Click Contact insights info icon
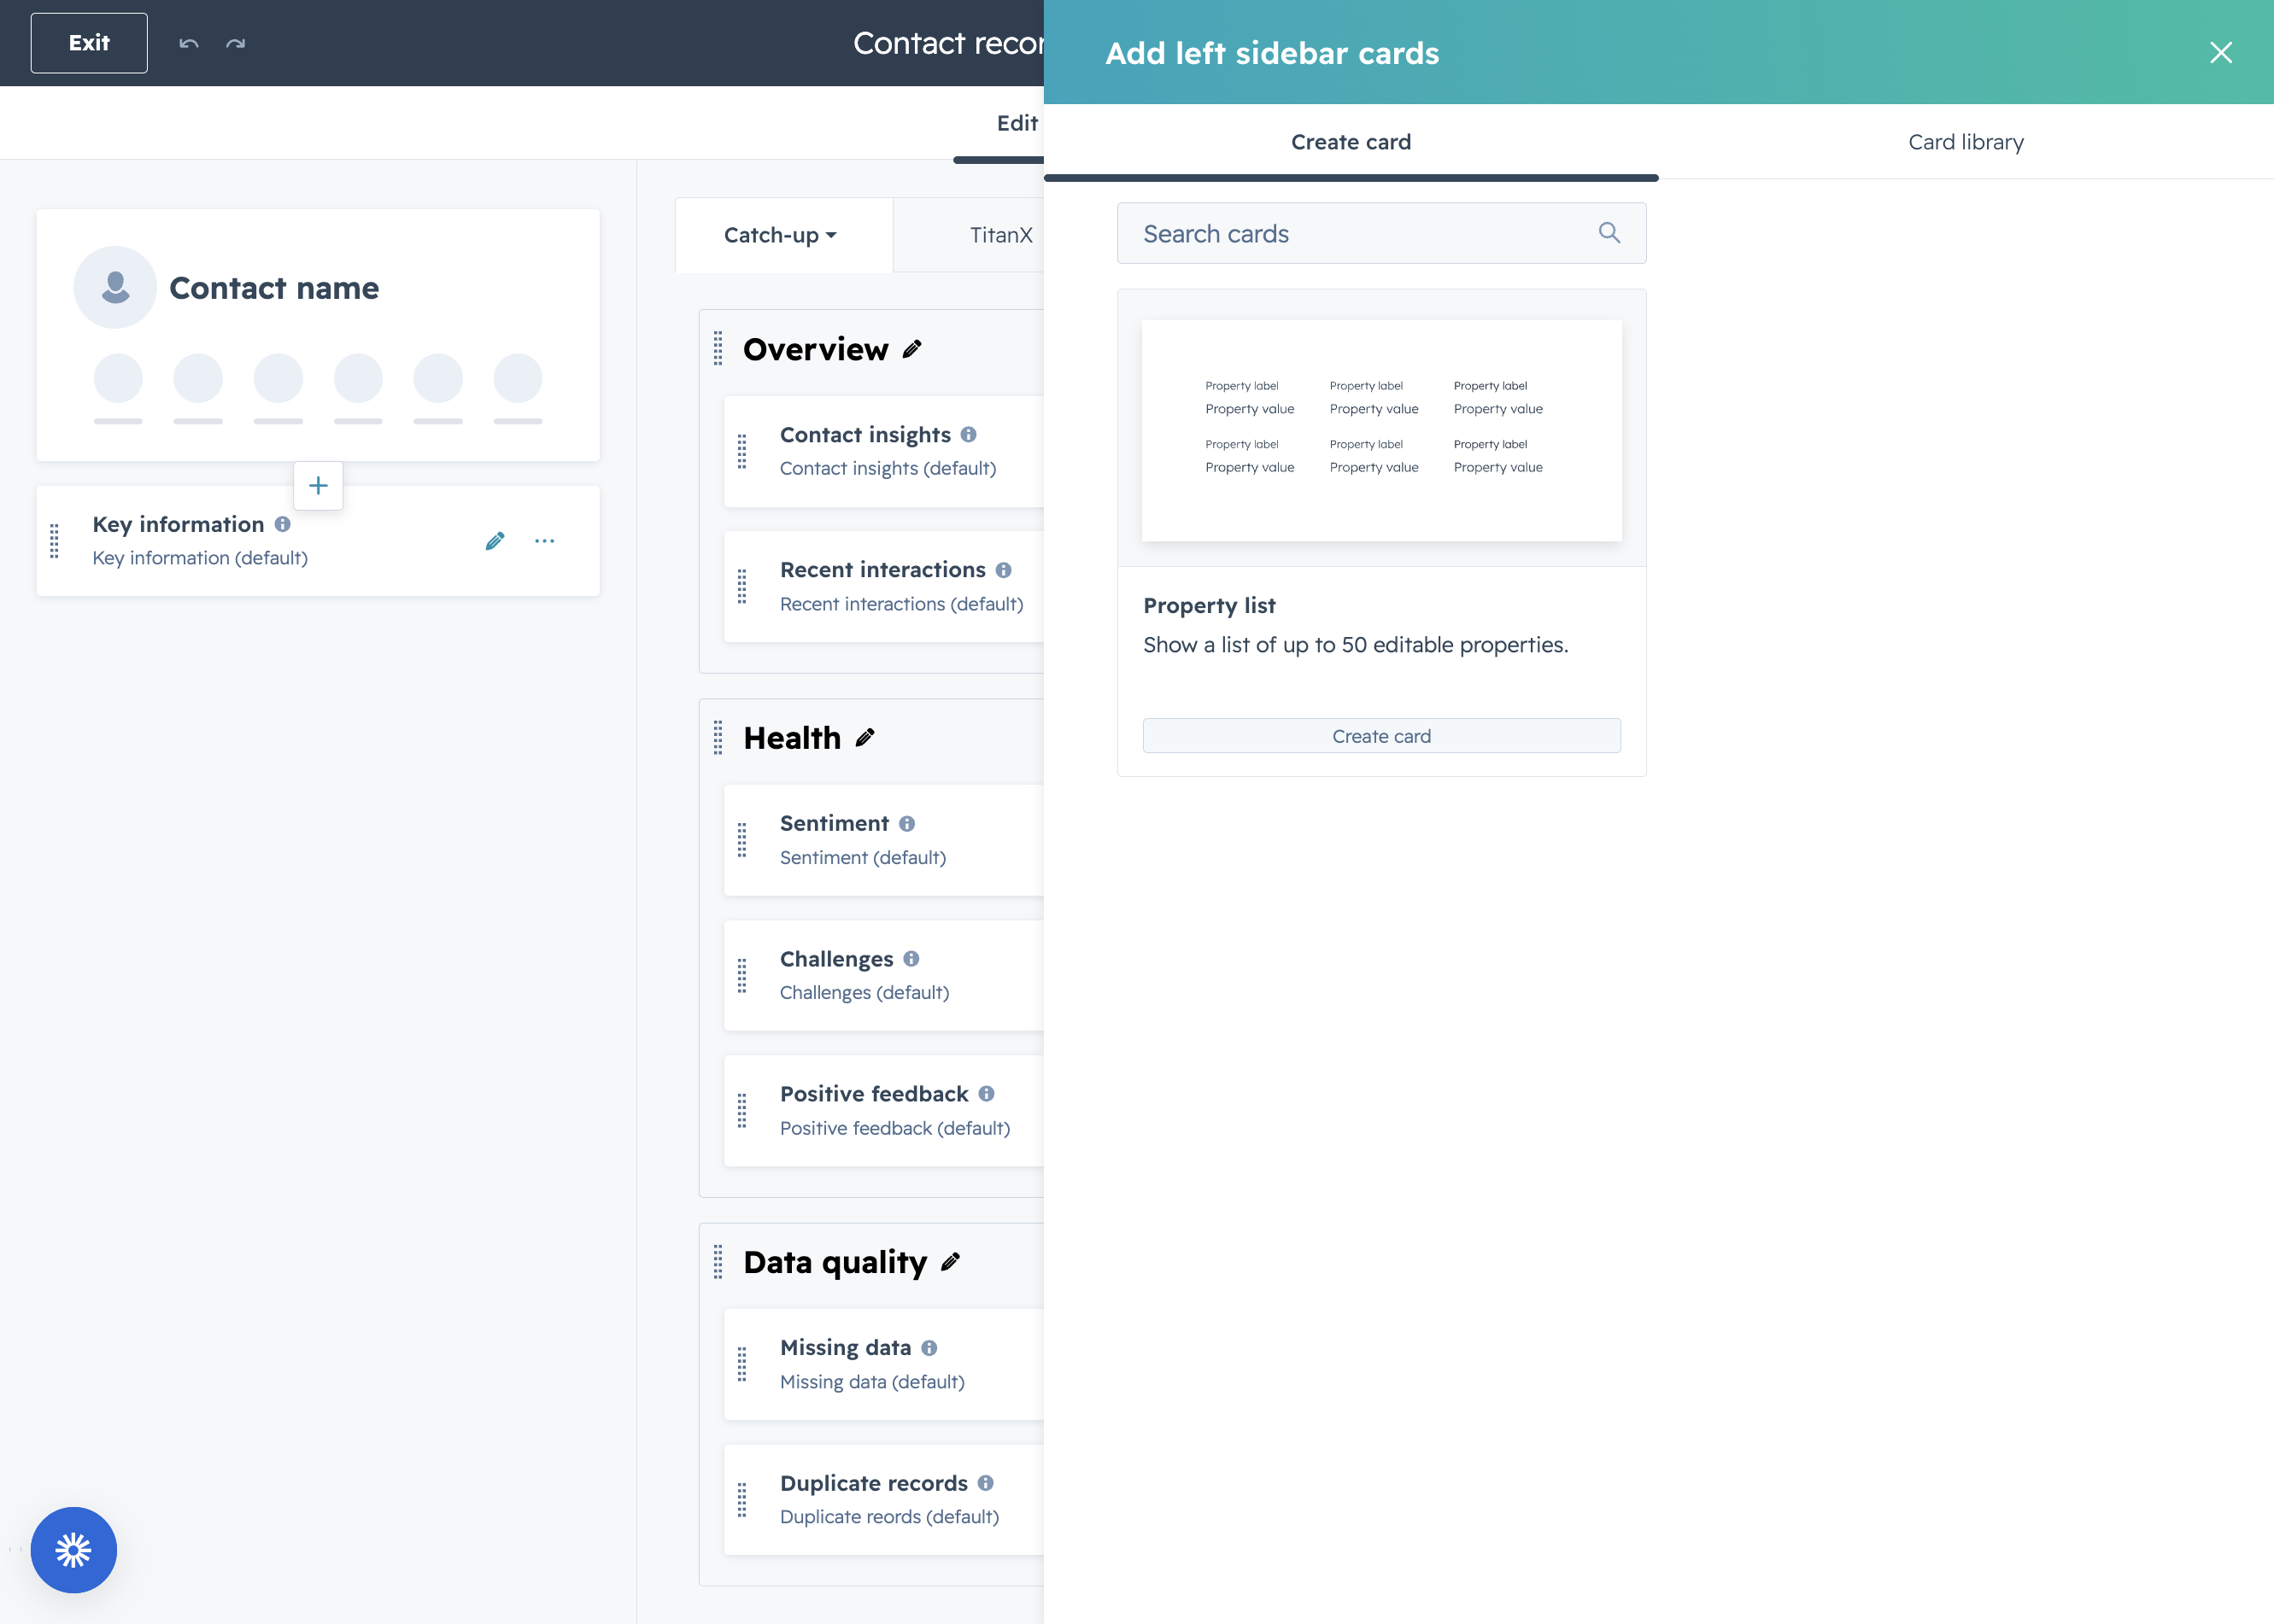The height and width of the screenshot is (1624, 2274). 969,434
